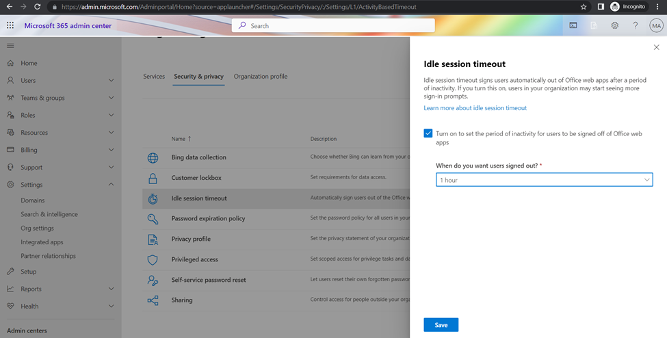Save the idle session timeout settings

pos(441,325)
